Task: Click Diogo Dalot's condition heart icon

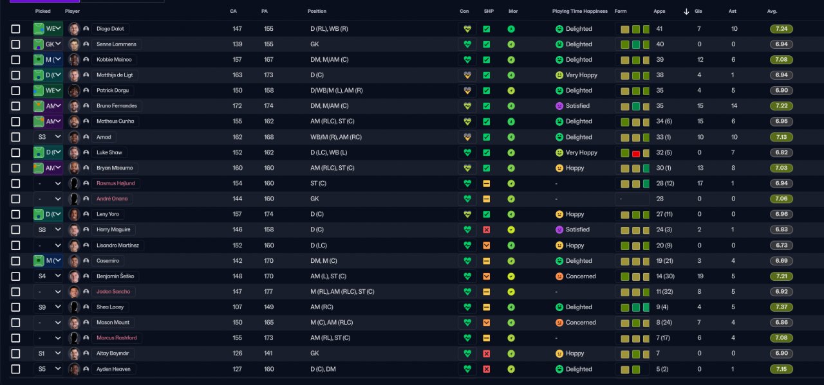Action: pyautogui.click(x=468, y=29)
